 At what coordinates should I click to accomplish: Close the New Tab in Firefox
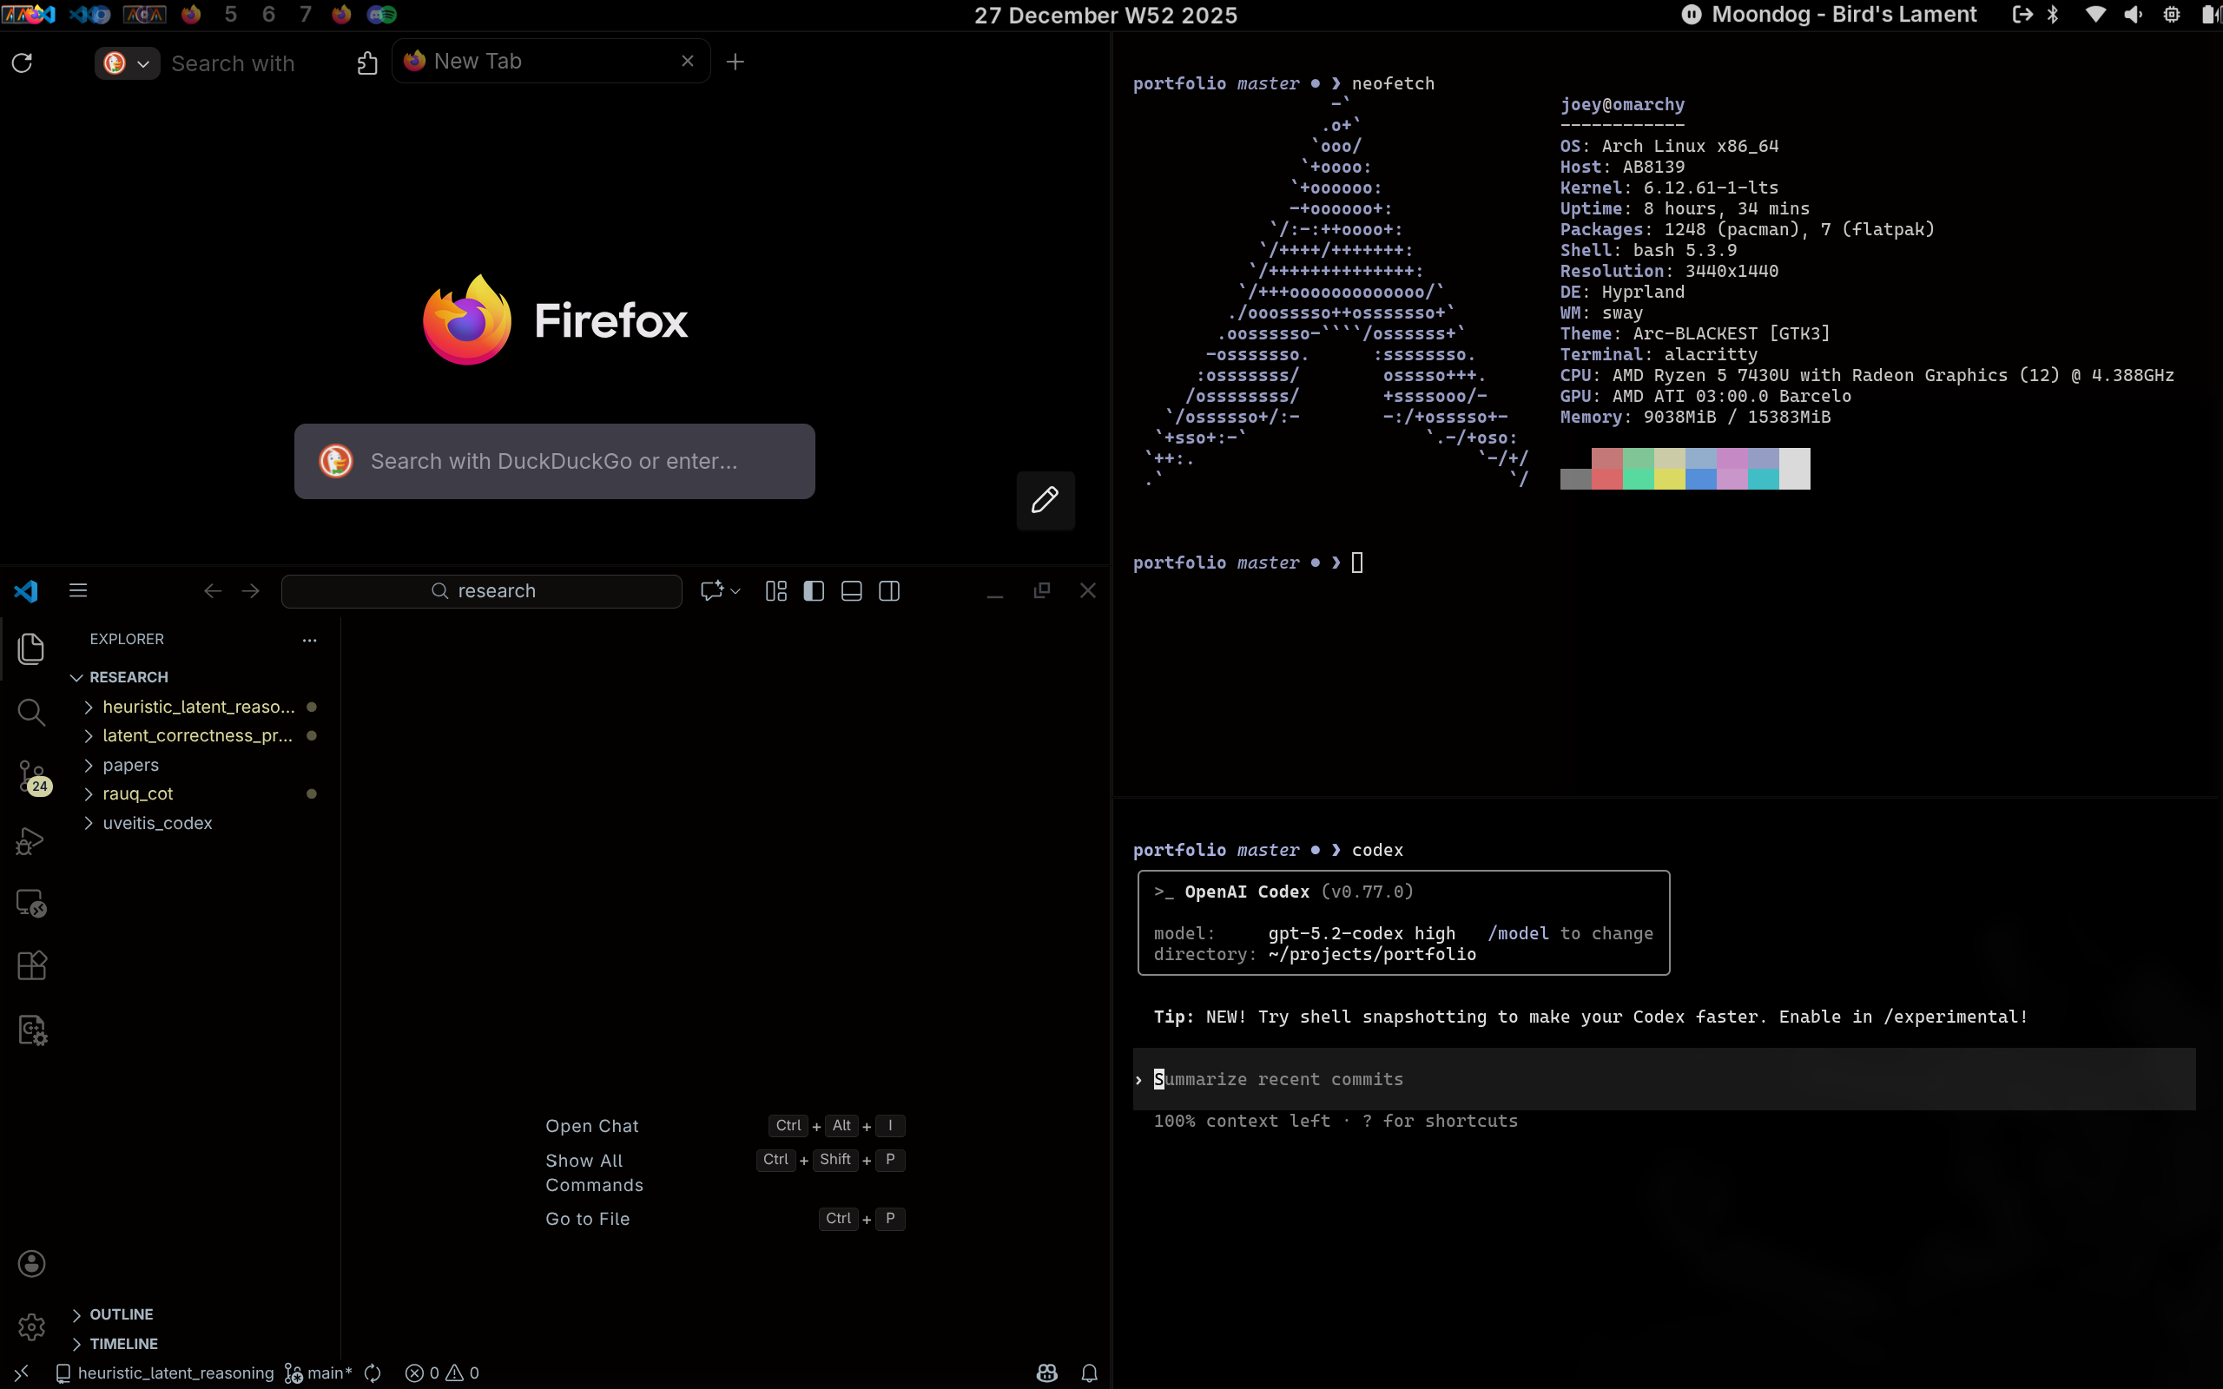tap(687, 61)
